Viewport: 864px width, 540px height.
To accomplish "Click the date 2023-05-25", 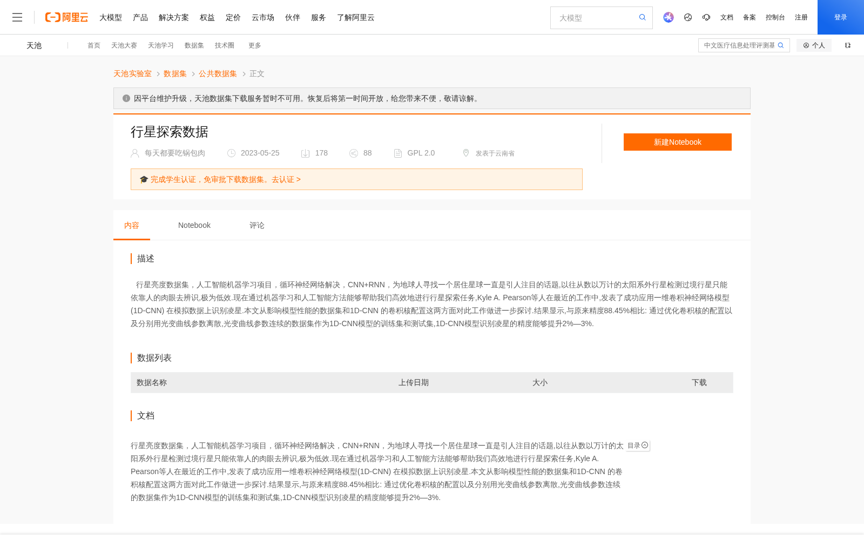I will point(260,153).
